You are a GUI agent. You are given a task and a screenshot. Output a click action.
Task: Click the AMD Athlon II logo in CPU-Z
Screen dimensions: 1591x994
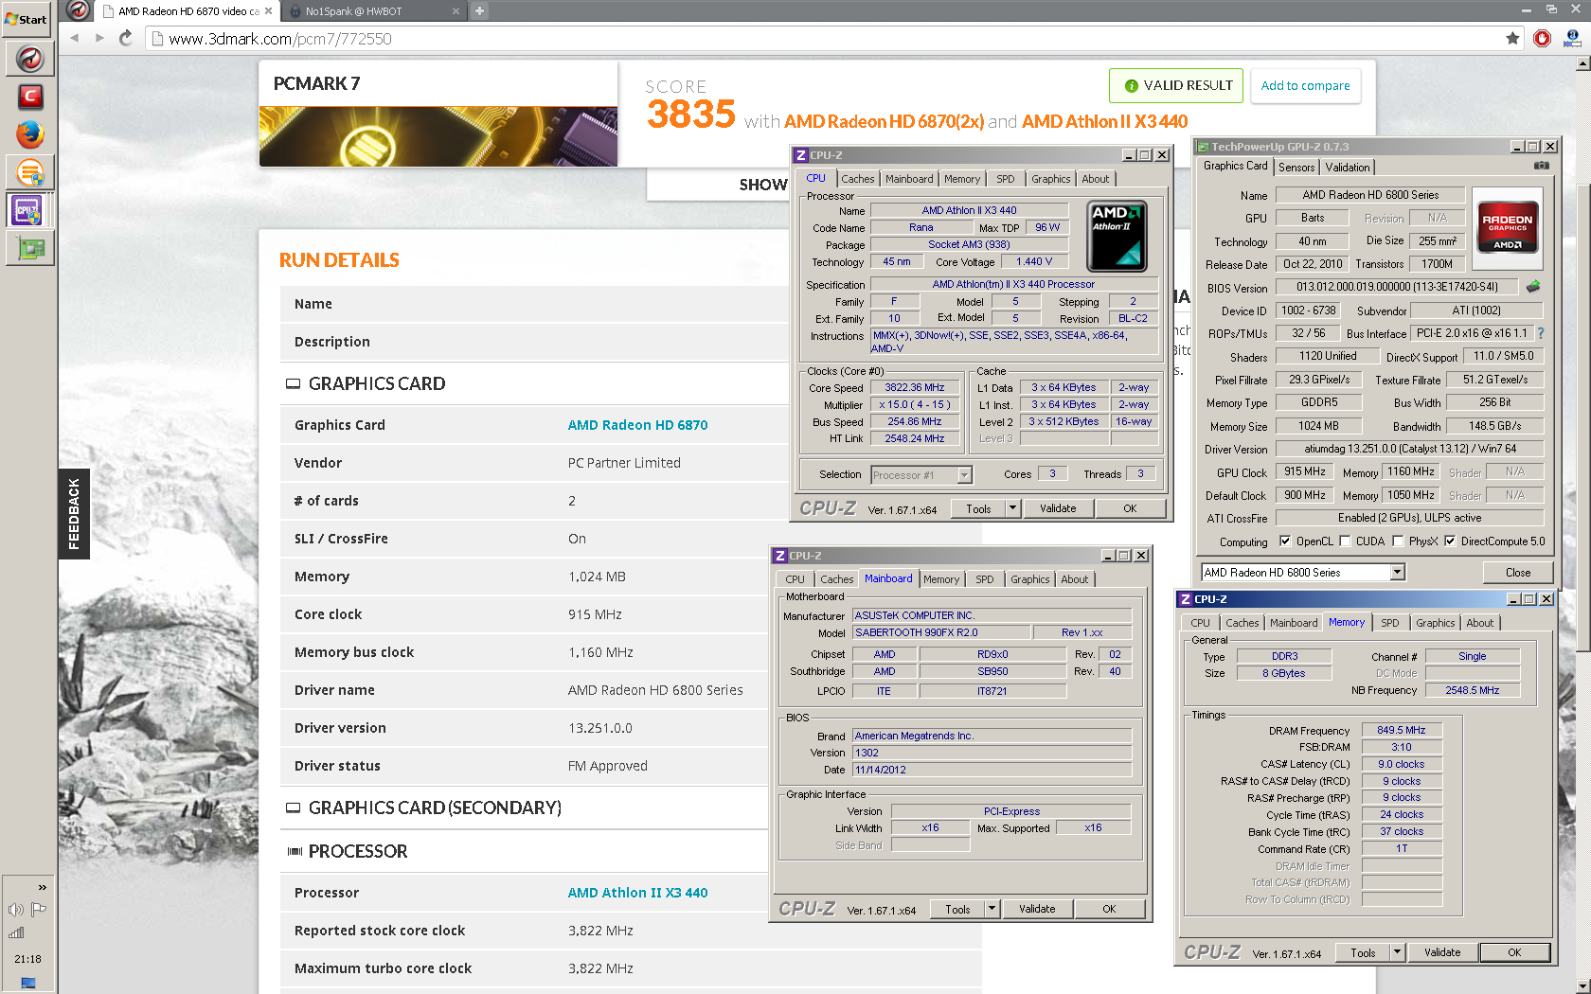click(x=1117, y=236)
